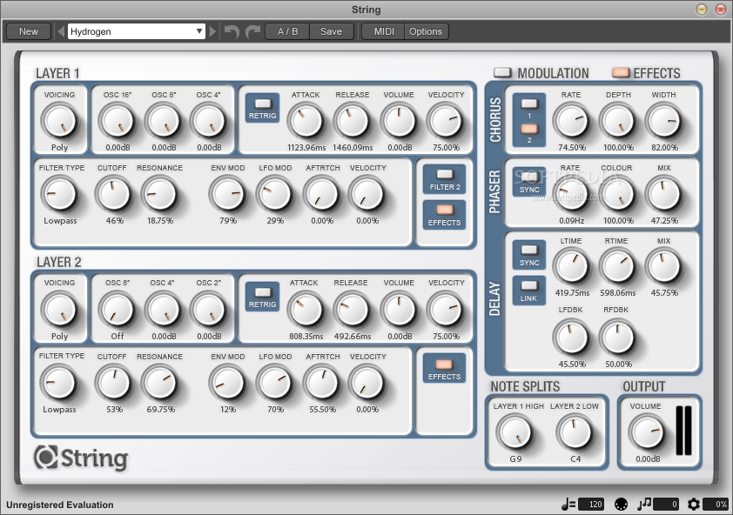The height and width of the screenshot is (515, 733).
Task: Click Delay LTime knob 419.75ms
Action: click(571, 266)
